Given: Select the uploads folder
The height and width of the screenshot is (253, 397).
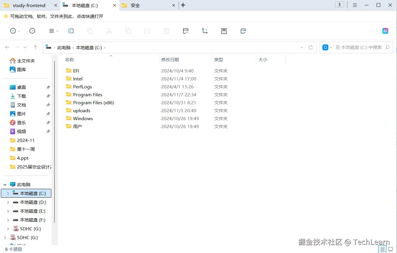Looking at the screenshot, I should pos(82,110).
